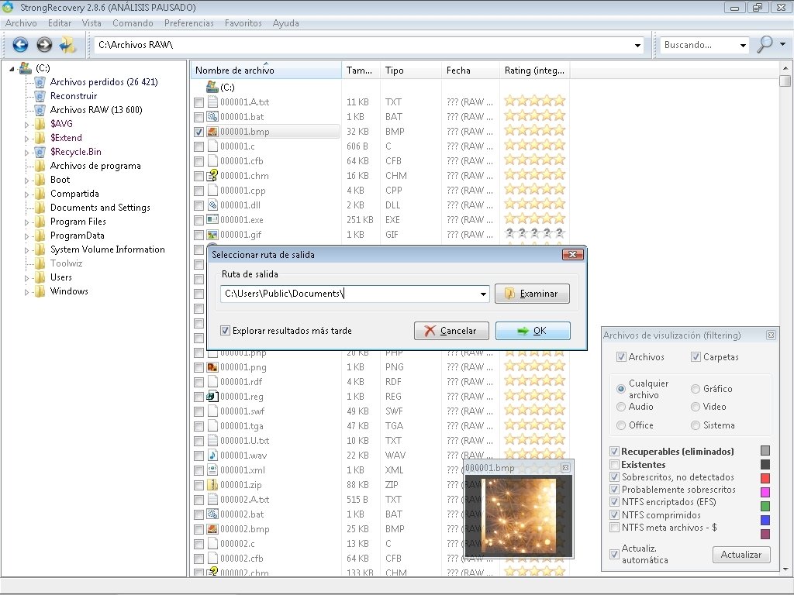The height and width of the screenshot is (595, 794).
Task: Expand the Program Files folder node
Action: pos(26,222)
